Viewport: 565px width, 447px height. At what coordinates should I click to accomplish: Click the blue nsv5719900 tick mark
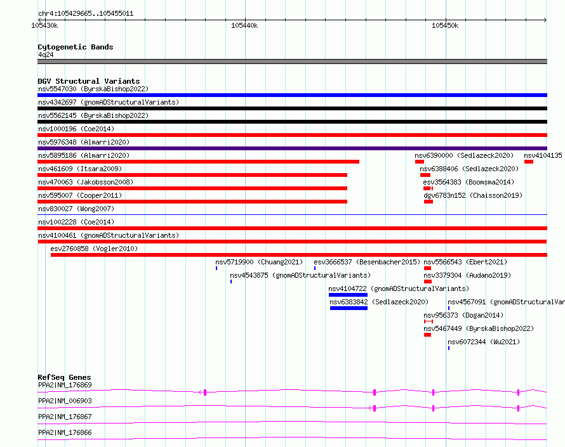coord(216,268)
